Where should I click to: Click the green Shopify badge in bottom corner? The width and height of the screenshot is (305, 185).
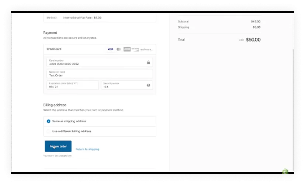pos(285,171)
